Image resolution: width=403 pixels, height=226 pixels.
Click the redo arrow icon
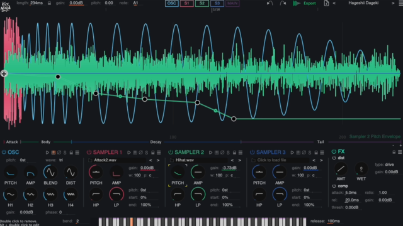tap(283, 3)
